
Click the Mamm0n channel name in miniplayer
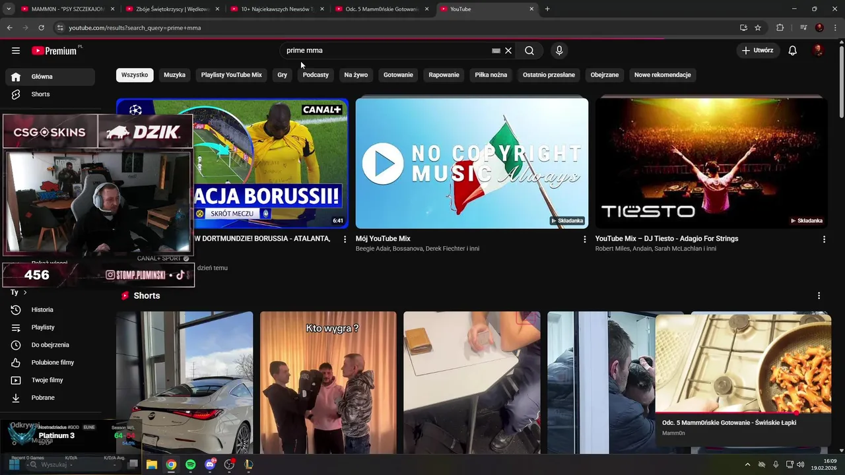click(x=673, y=433)
